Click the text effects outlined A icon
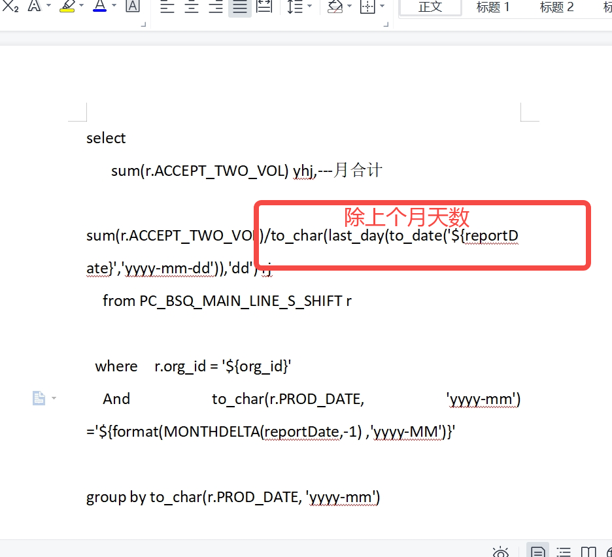This screenshot has width=612, height=557. (35, 6)
